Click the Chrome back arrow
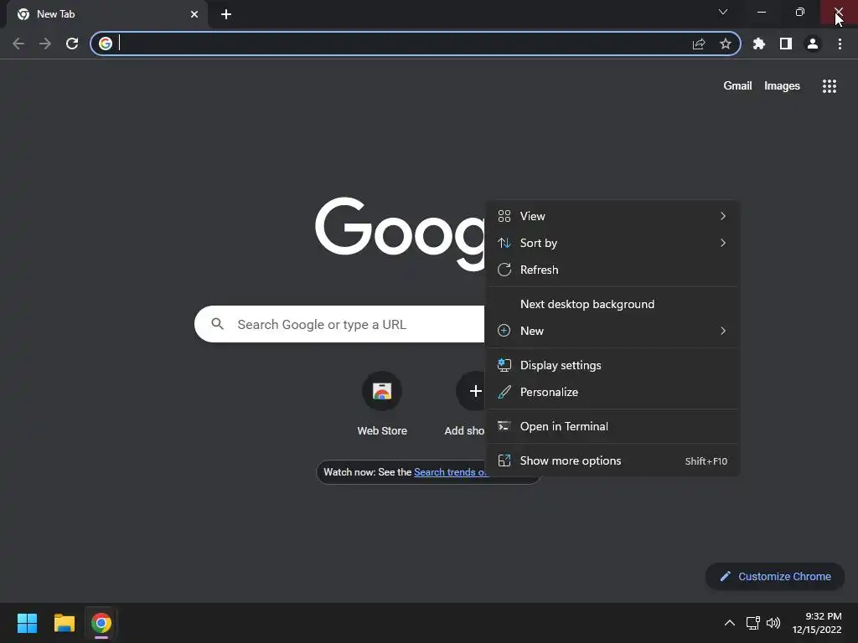858x643 pixels. (18, 44)
